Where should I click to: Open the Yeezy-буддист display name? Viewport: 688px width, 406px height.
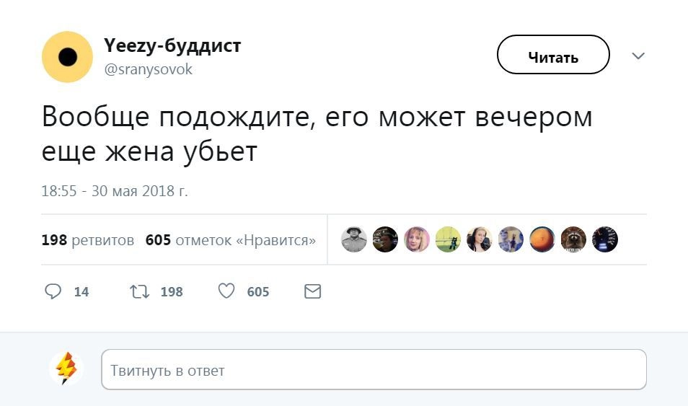tap(172, 46)
